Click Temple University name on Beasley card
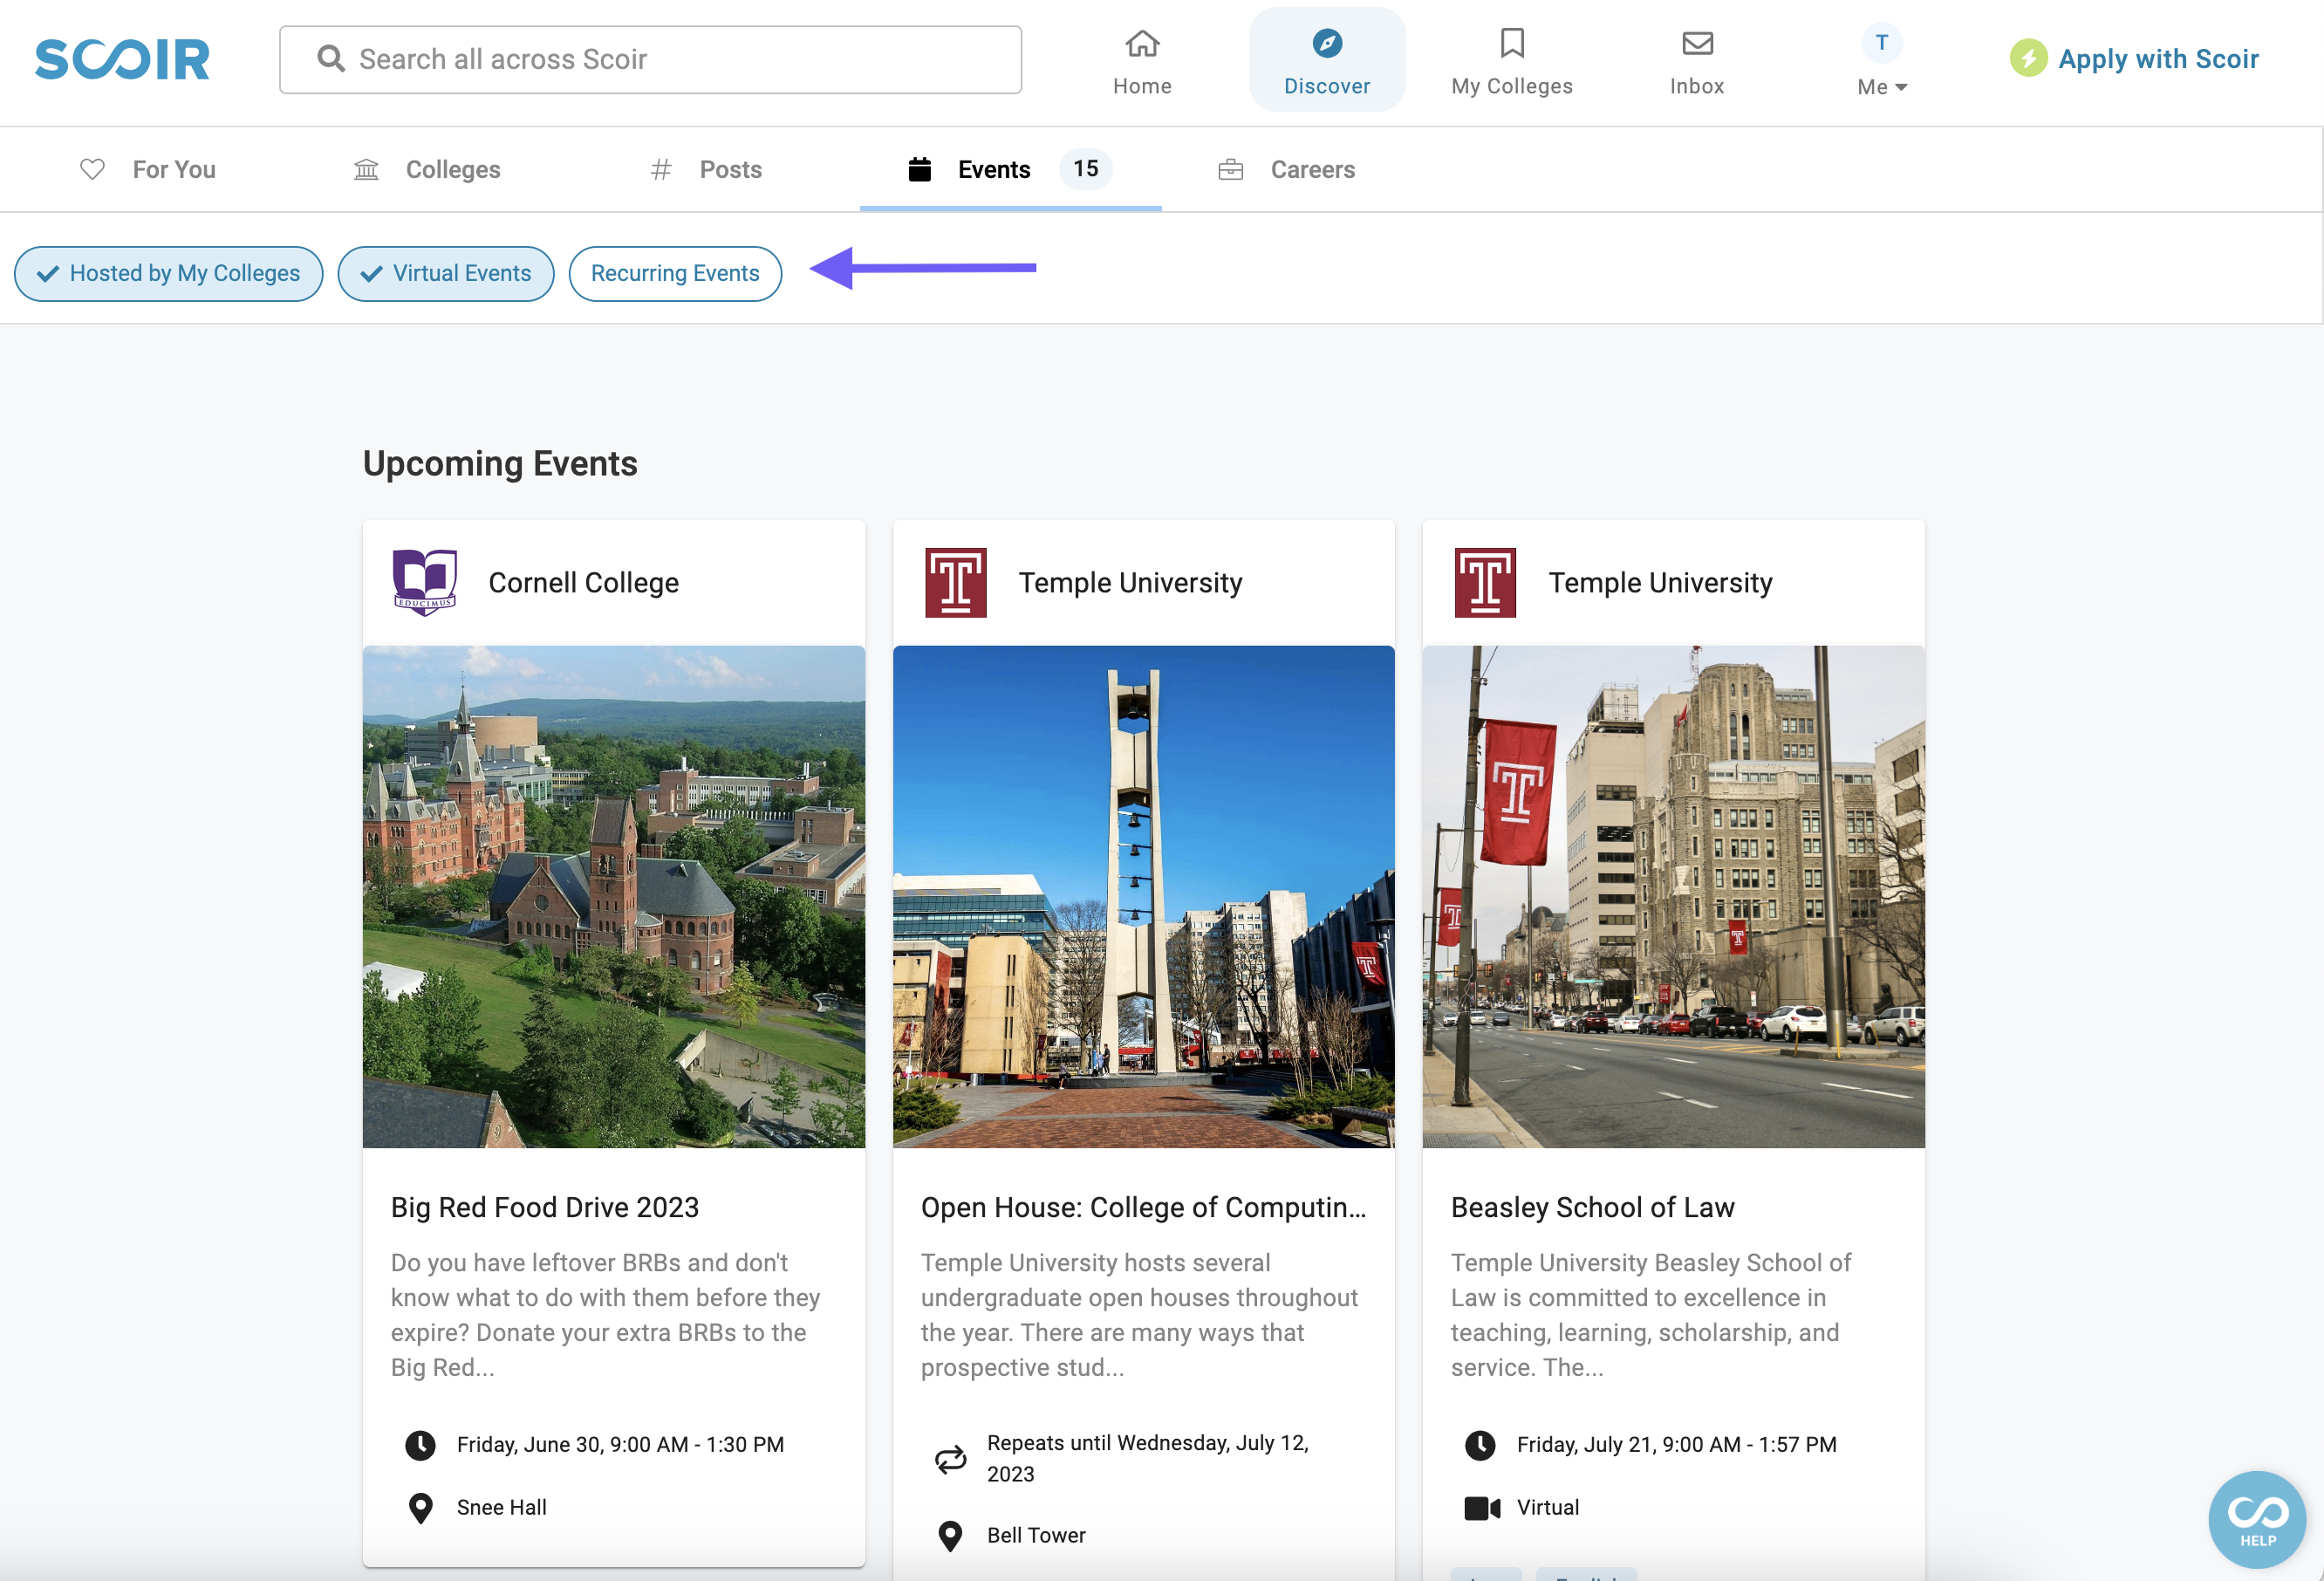Image resolution: width=2324 pixels, height=1581 pixels. point(1660,582)
